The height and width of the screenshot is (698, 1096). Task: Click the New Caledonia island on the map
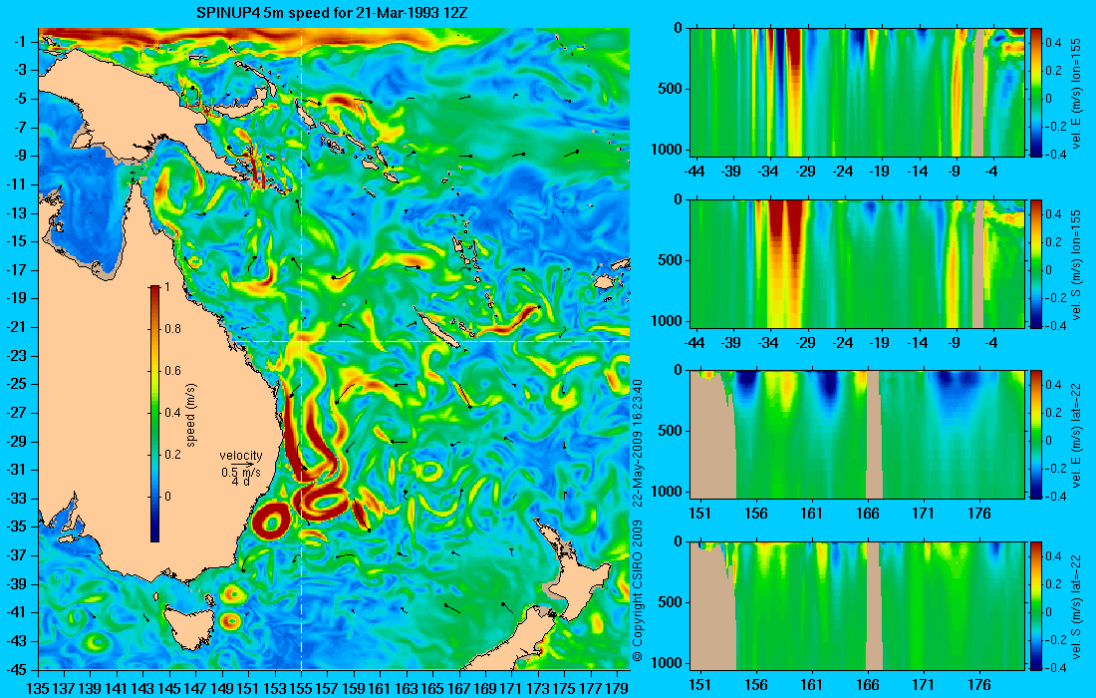[436, 329]
